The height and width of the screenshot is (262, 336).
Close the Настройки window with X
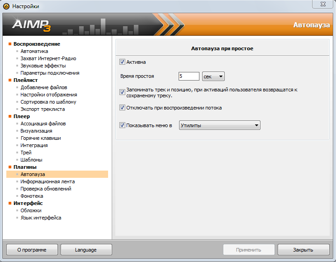pos(323,4)
